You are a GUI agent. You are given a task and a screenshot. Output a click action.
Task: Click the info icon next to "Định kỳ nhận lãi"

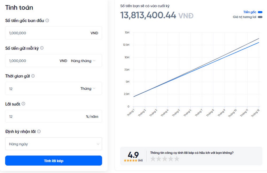tap(40, 131)
